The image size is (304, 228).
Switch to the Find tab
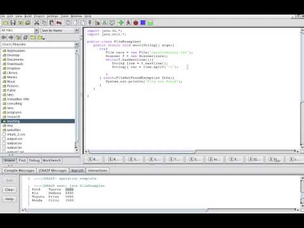[x=22, y=160]
